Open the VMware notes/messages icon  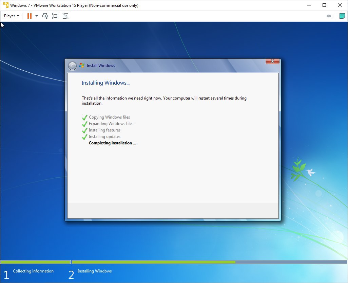[342, 16]
